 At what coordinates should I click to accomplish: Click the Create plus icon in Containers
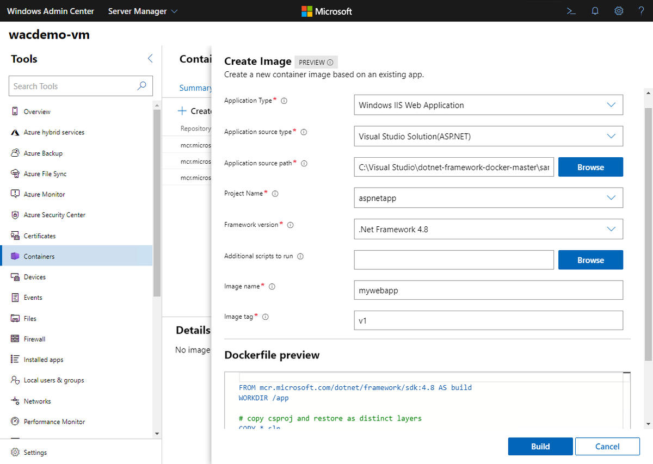coord(182,111)
